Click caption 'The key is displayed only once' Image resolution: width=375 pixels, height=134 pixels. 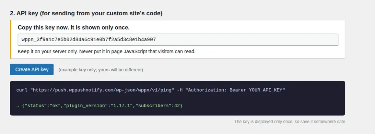[x=290, y=122]
